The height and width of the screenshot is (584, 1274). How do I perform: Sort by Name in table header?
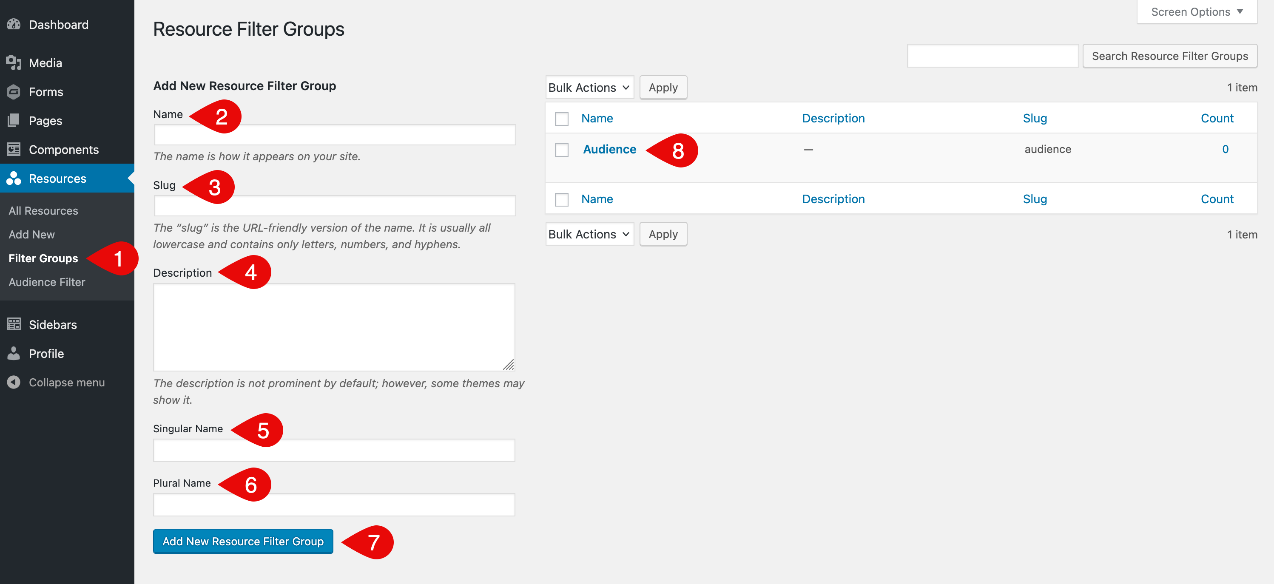pyautogui.click(x=597, y=118)
